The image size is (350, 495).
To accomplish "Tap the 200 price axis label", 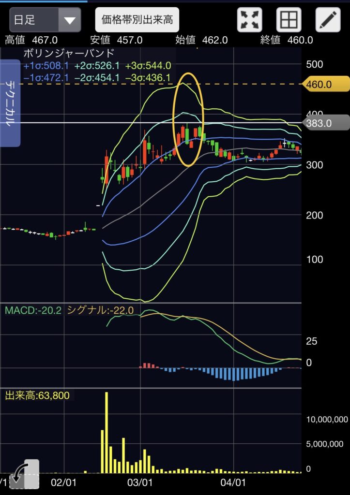I will click(x=315, y=216).
